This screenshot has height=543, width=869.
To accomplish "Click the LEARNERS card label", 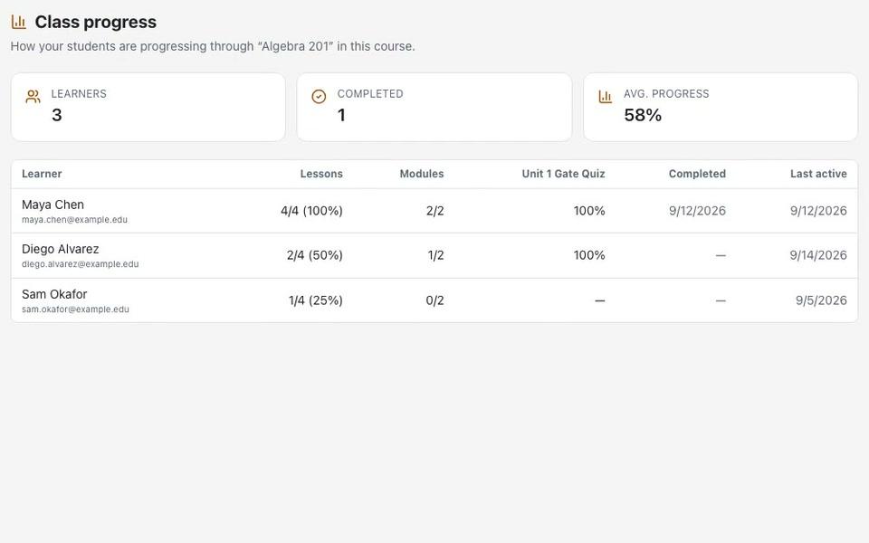I will 79,94.
